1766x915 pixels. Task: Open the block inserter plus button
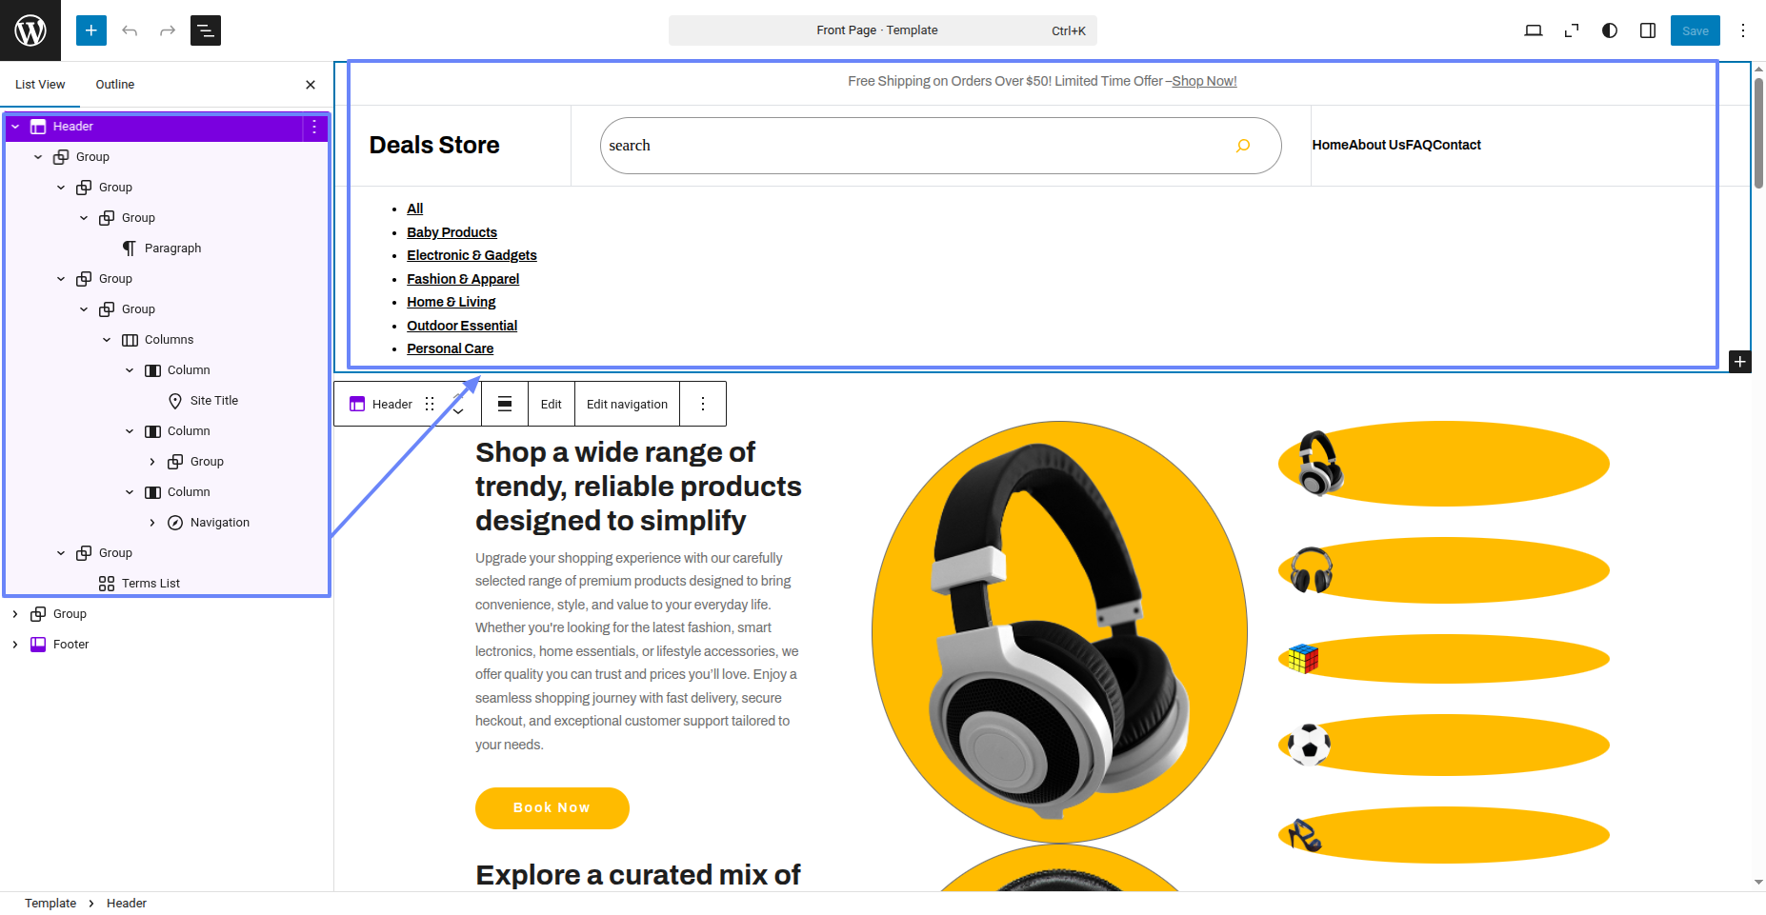(x=91, y=30)
